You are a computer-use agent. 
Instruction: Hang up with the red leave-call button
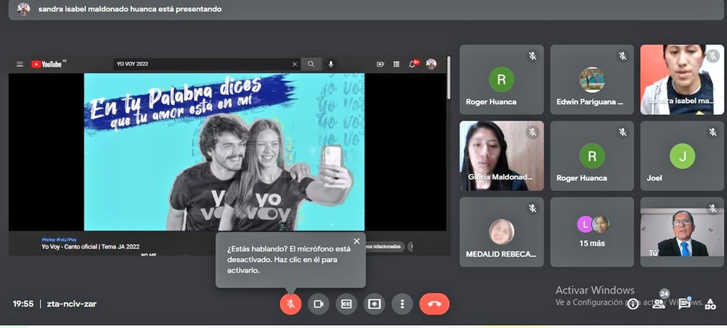pyautogui.click(x=434, y=304)
